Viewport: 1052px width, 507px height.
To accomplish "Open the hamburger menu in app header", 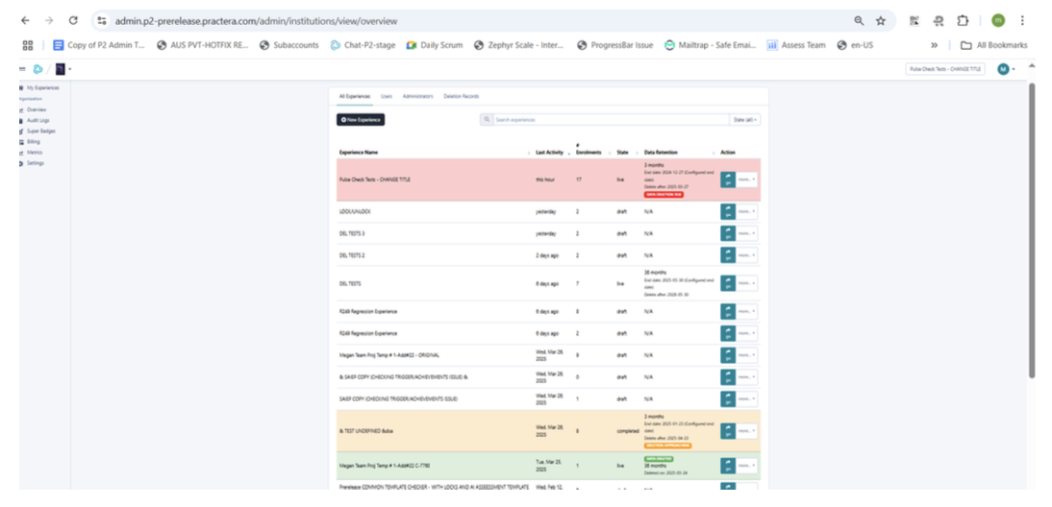I will coord(22,69).
